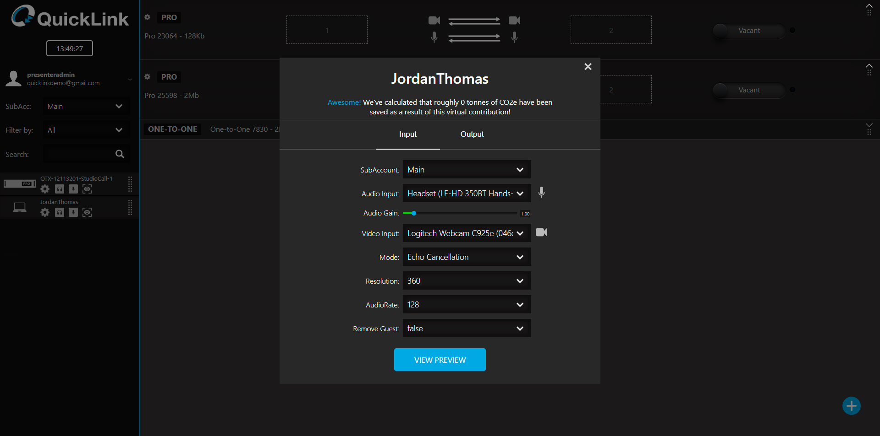Open settings gear for QTX-12113201-StudioCall-1

point(45,189)
